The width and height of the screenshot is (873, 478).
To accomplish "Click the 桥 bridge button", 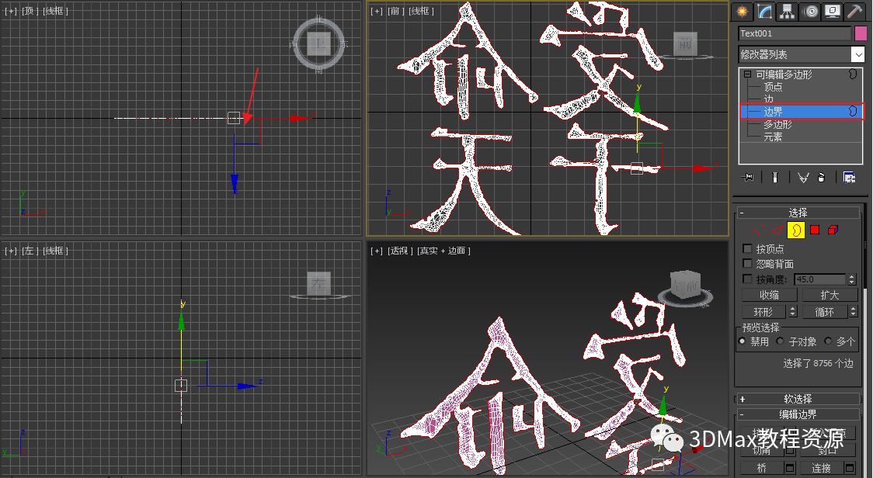I will [762, 468].
